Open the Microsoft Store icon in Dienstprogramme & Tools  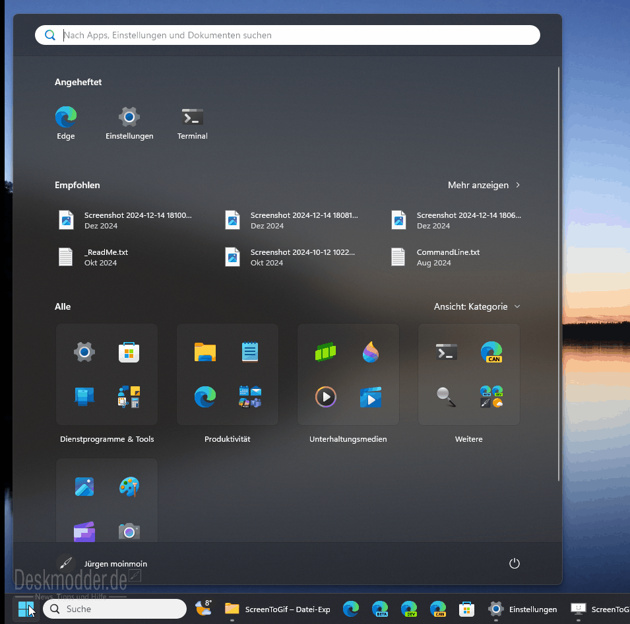(129, 352)
